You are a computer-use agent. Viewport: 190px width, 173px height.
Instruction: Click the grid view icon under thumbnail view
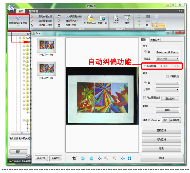157,21
